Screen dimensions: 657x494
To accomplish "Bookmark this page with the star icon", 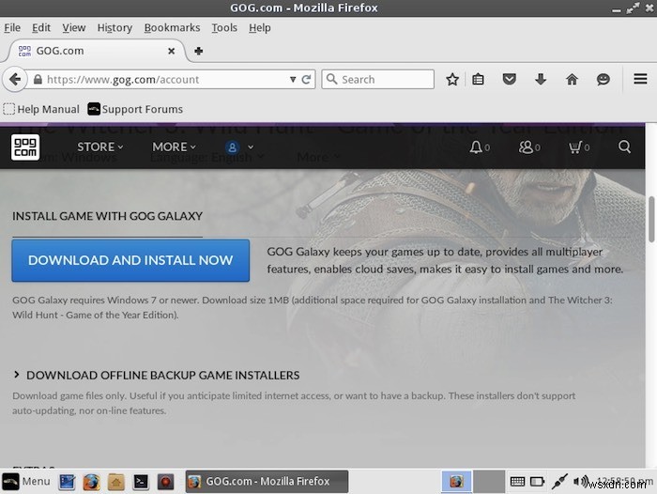I will (x=452, y=79).
